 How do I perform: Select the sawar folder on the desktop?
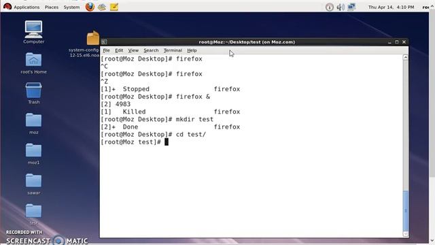[x=33, y=184]
